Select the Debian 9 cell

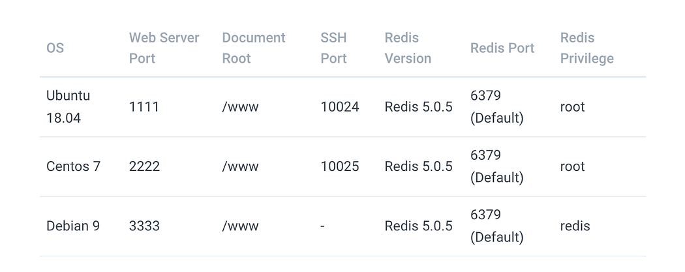tap(73, 226)
